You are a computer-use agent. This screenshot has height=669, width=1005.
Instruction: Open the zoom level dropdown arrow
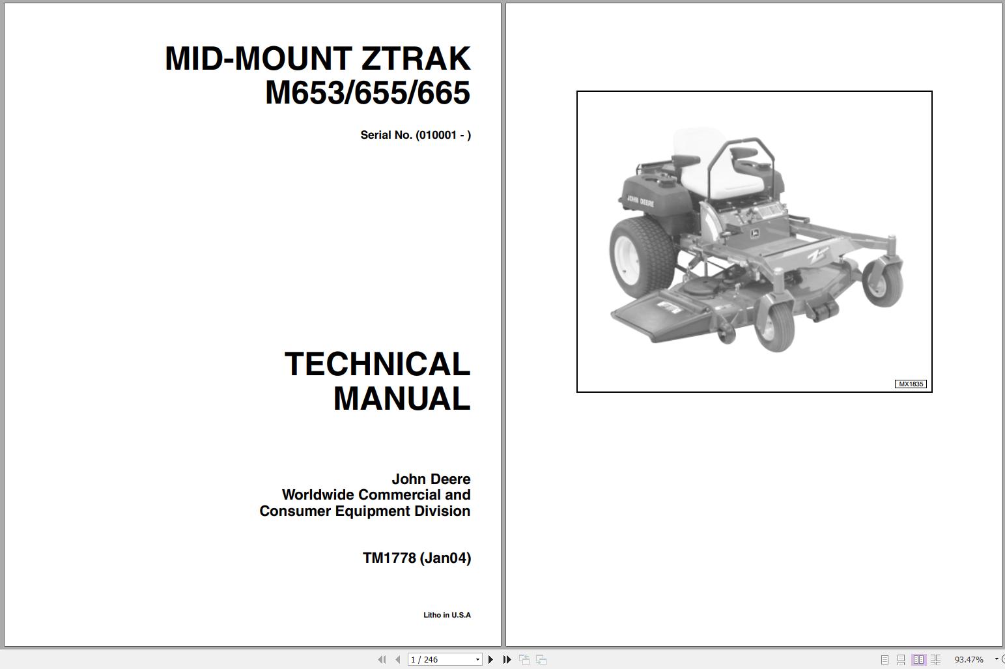pyautogui.click(x=996, y=660)
